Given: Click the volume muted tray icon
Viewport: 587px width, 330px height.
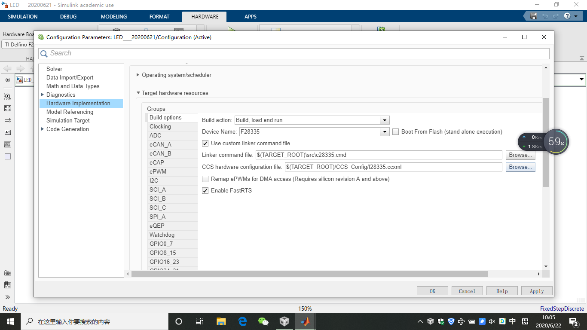Looking at the screenshot, I should [x=492, y=321].
